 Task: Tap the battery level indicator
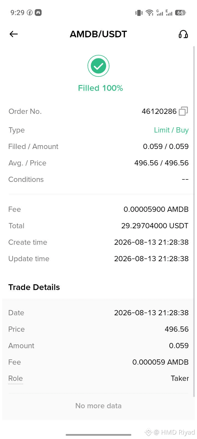pyautogui.click(x=180, y=13)
